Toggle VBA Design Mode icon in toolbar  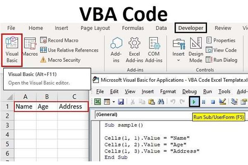tap(222, 102)
